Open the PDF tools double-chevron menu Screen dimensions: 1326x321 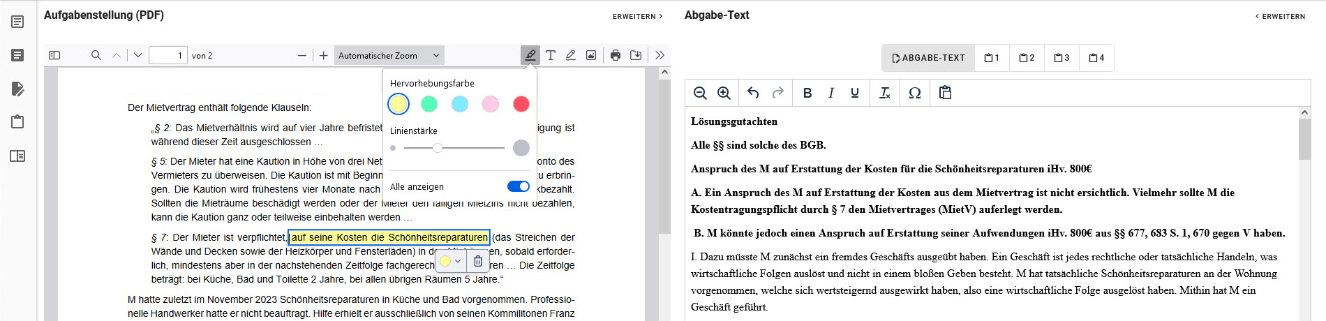point(660,56)
